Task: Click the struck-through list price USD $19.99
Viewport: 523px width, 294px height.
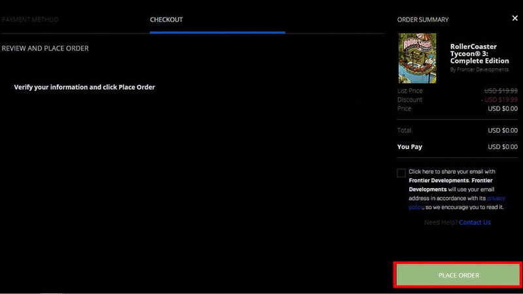Action: click(x=501, y=91)
